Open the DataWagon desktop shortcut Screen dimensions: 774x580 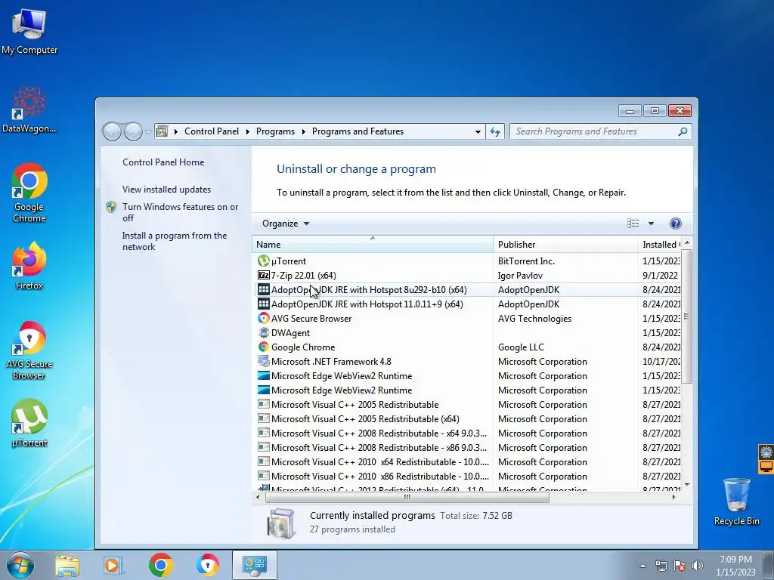coord(29,110)
